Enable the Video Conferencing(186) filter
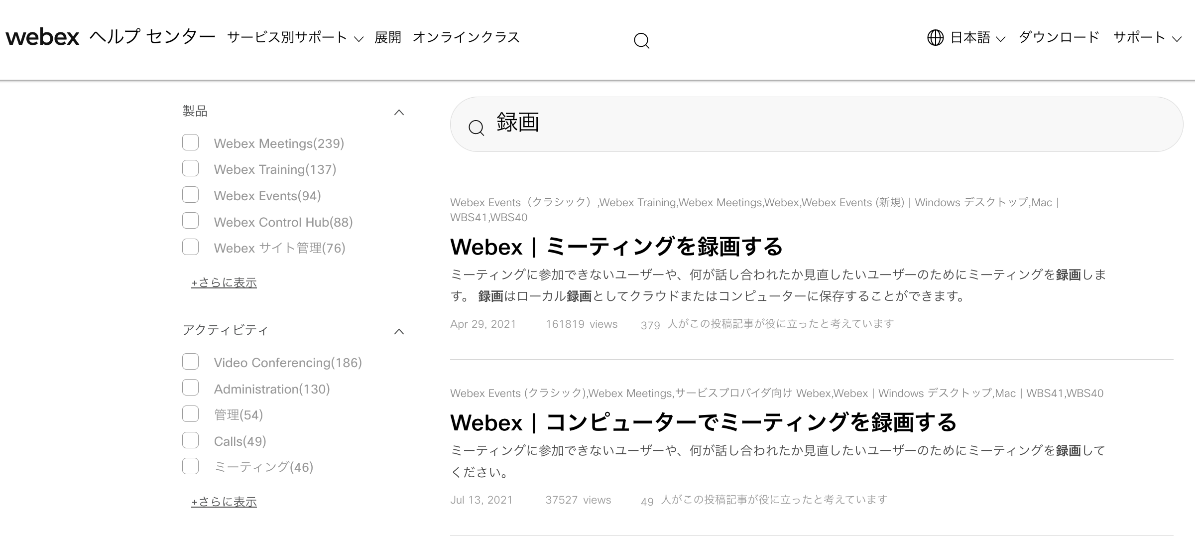The image size is (1195, 536). pyautogui.click(x=190, y=362)
